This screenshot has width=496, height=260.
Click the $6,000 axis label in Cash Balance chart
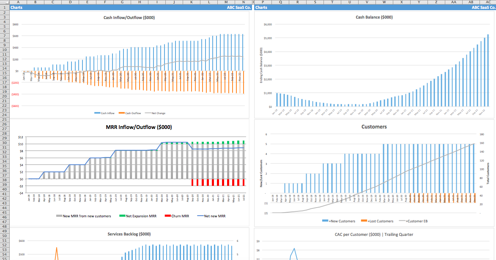268,25
